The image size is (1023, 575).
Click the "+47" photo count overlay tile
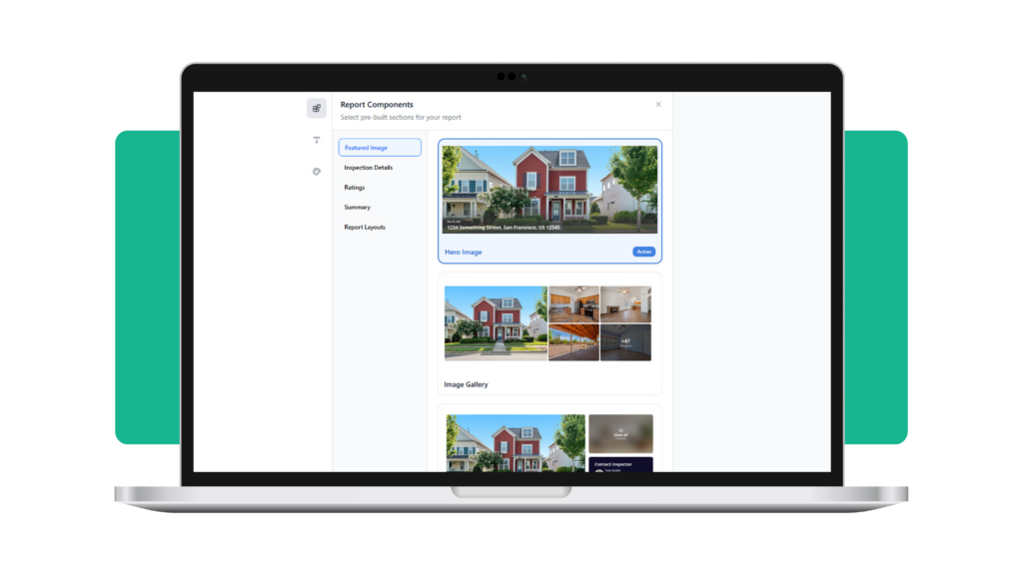[x=625, y=340]
